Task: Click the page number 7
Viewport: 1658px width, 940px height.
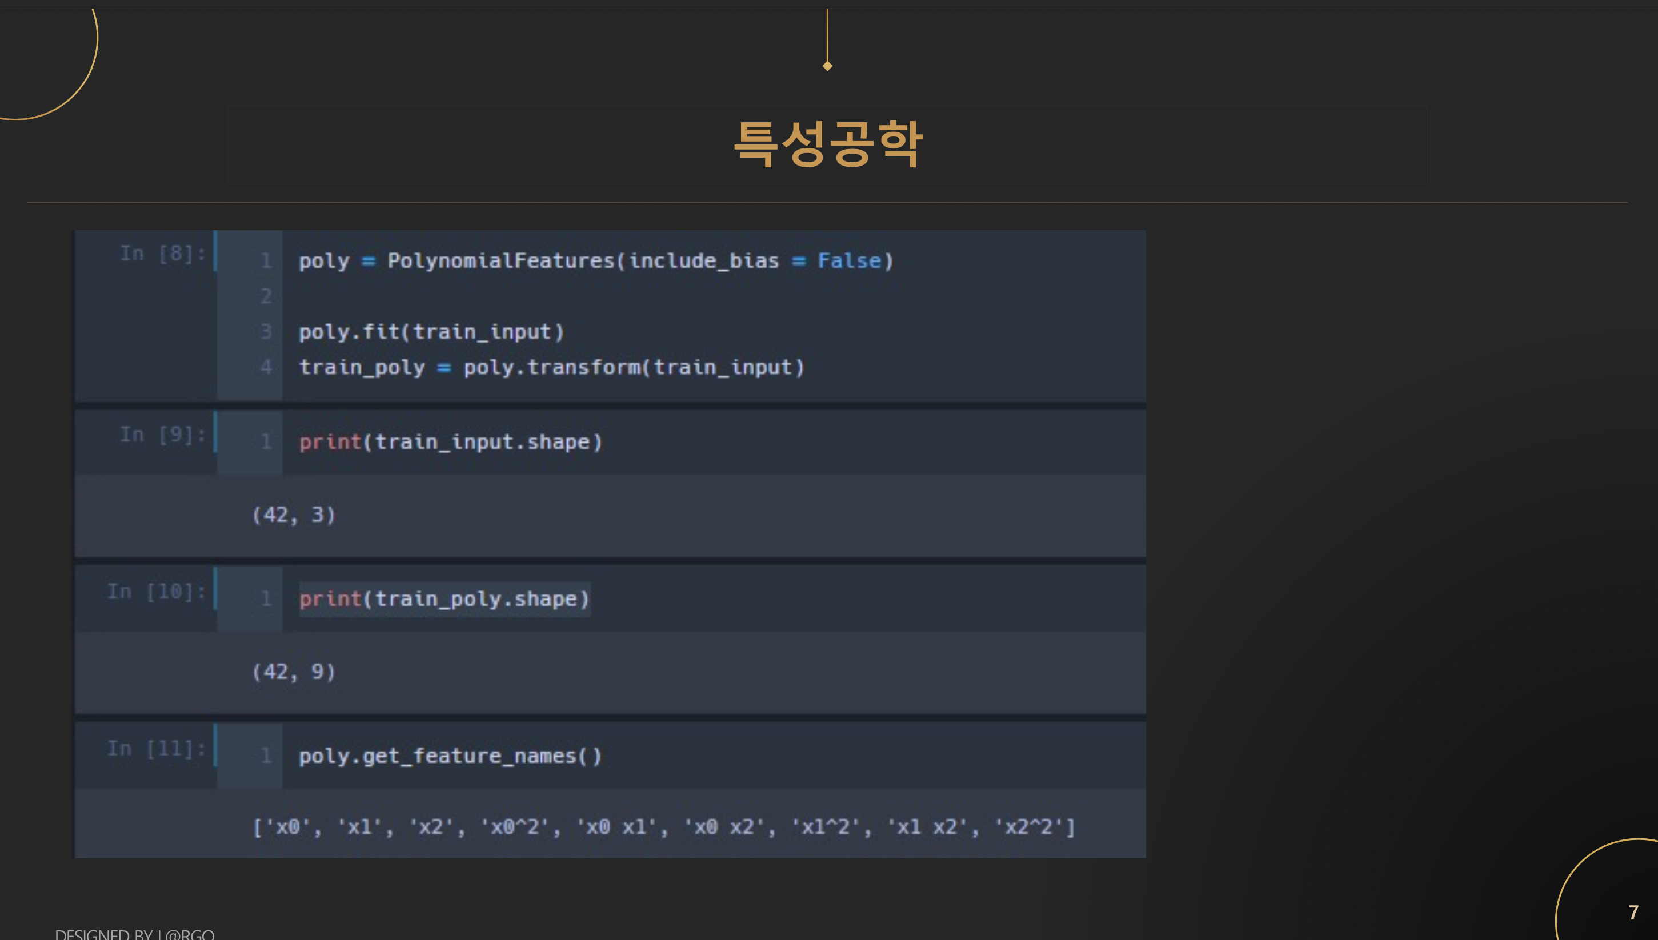Action: (1633, 912)
